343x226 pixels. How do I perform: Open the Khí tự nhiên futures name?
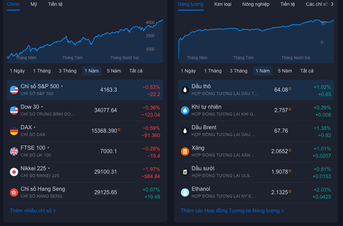(207, 107)
